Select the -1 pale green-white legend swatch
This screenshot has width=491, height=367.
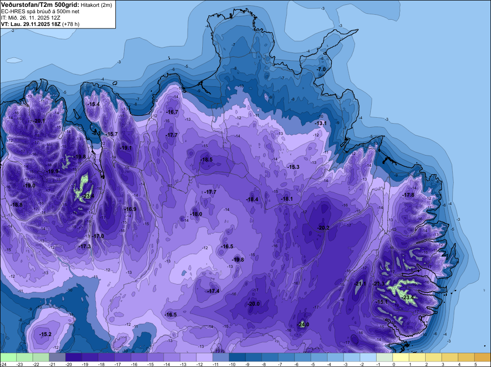click(384, 357)
